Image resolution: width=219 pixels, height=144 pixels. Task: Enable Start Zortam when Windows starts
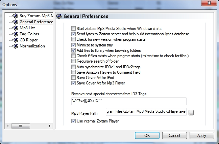[73, 29]
